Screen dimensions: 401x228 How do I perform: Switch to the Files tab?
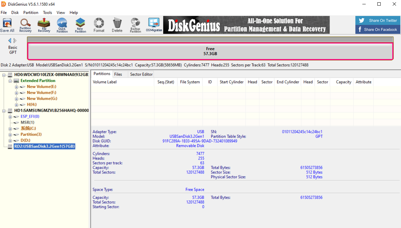[x=118, y=74]
